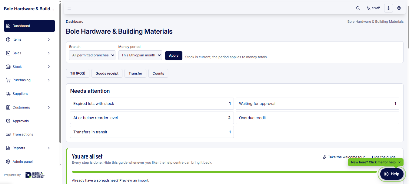
Task: Click the Items box icon
Action: tap(8, 39)
